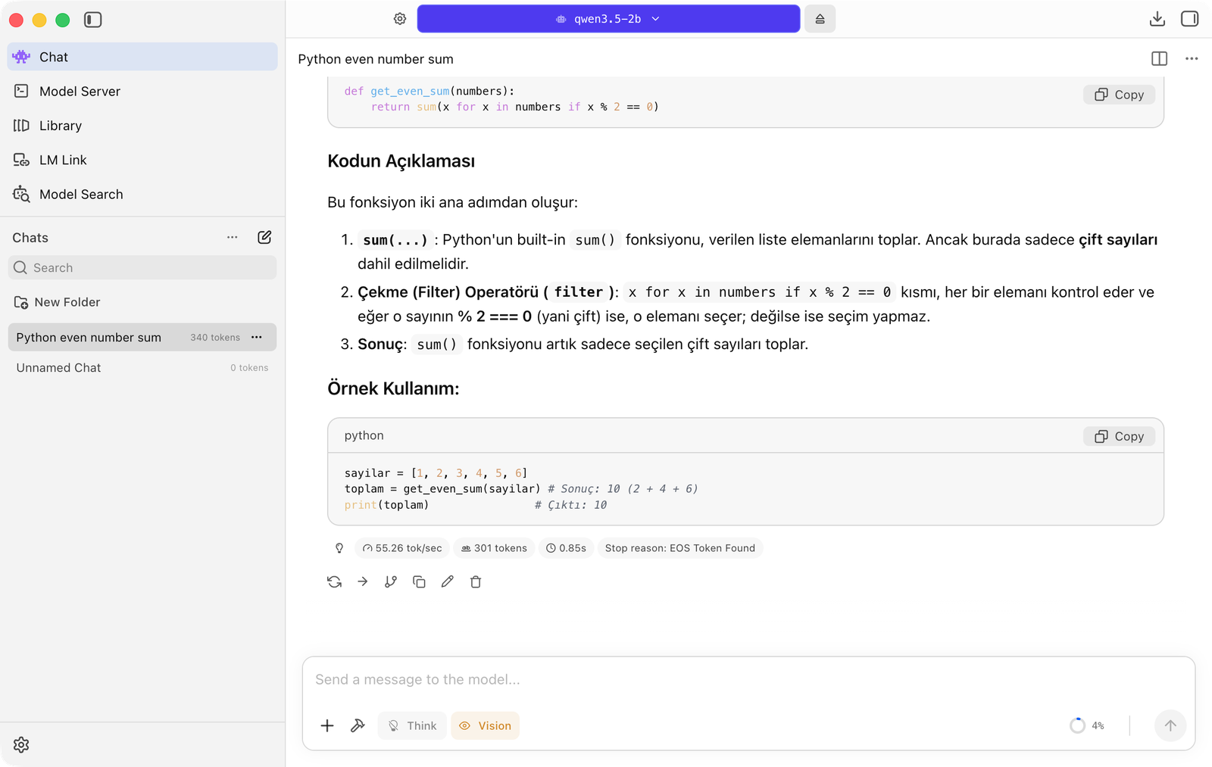Split the chat view
Image resolution: width=1212 pixels, height=767 pixels.
(1159, 58)
